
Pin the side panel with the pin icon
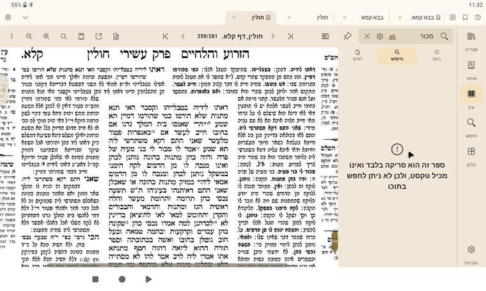point(347,36)
